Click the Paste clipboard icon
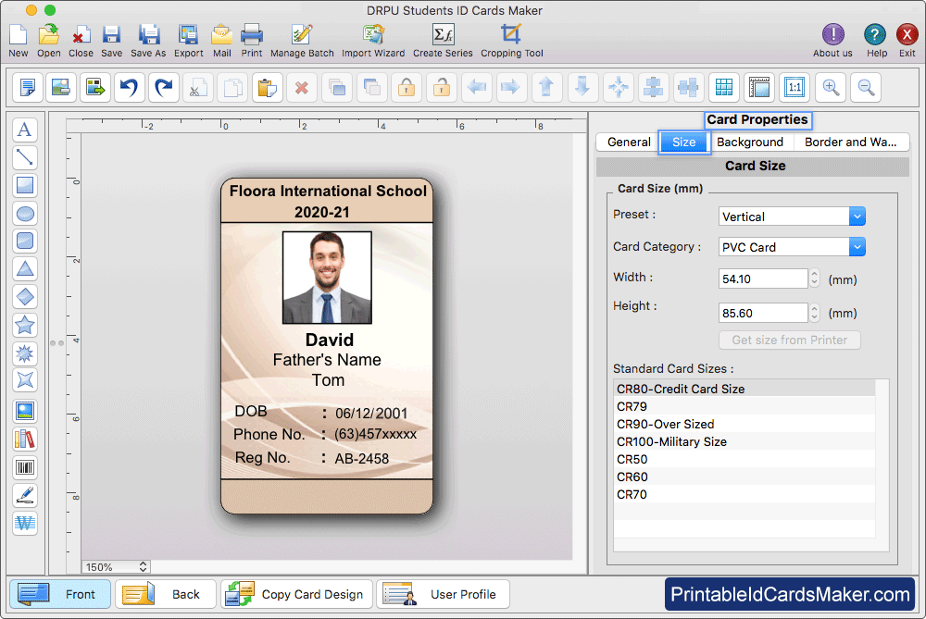The height and width of the screenshot is (619, 926). pyautogui.click(x=267, y=87)
